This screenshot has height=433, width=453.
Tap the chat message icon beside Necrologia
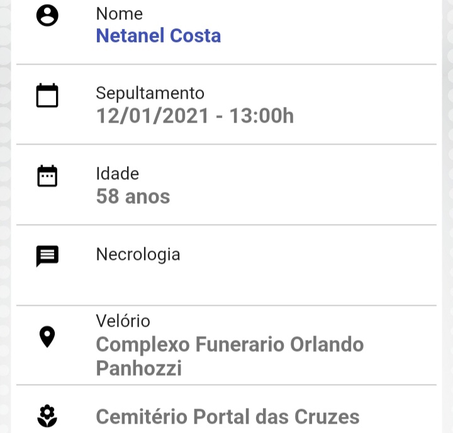click(47, 256)
